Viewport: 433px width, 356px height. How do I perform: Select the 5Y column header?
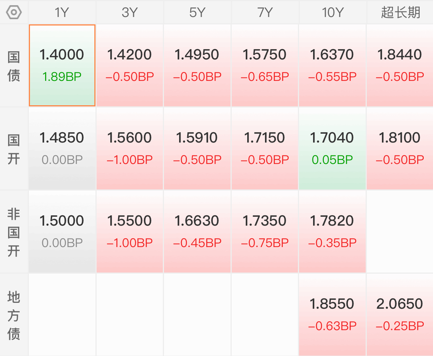[x=197, y=13]
